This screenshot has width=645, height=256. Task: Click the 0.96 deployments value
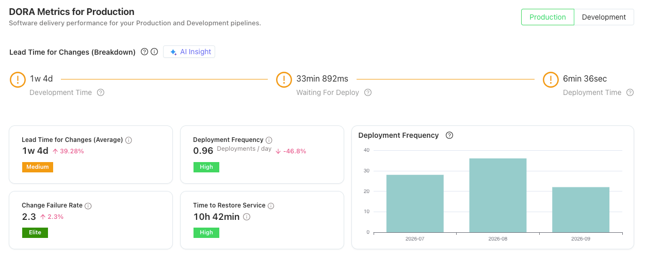pos(203,151)
